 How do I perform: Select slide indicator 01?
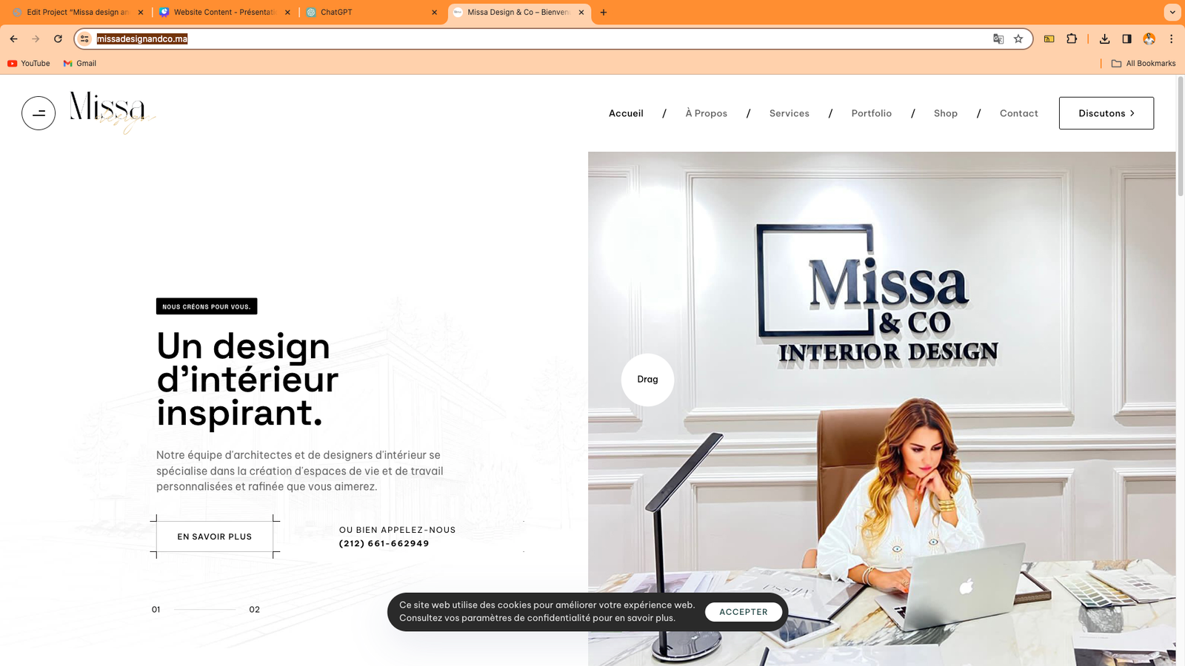tap(156, 610)
